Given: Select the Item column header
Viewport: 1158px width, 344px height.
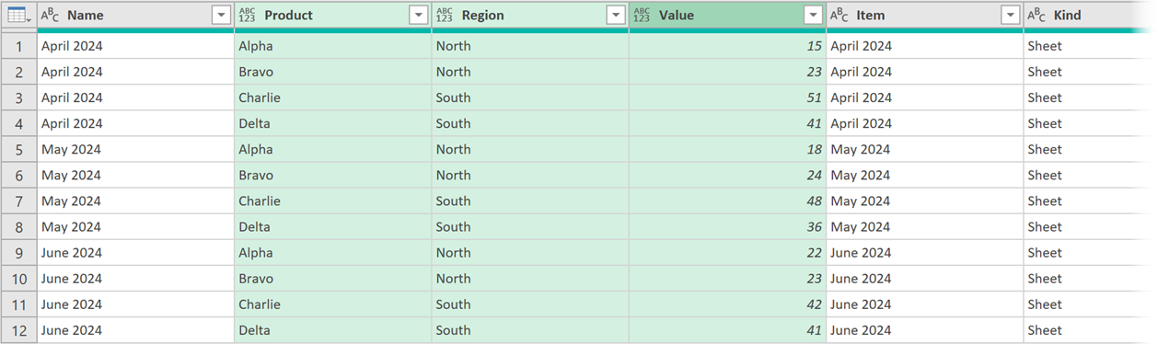Looking at the screenshot, I should (925, 15).
